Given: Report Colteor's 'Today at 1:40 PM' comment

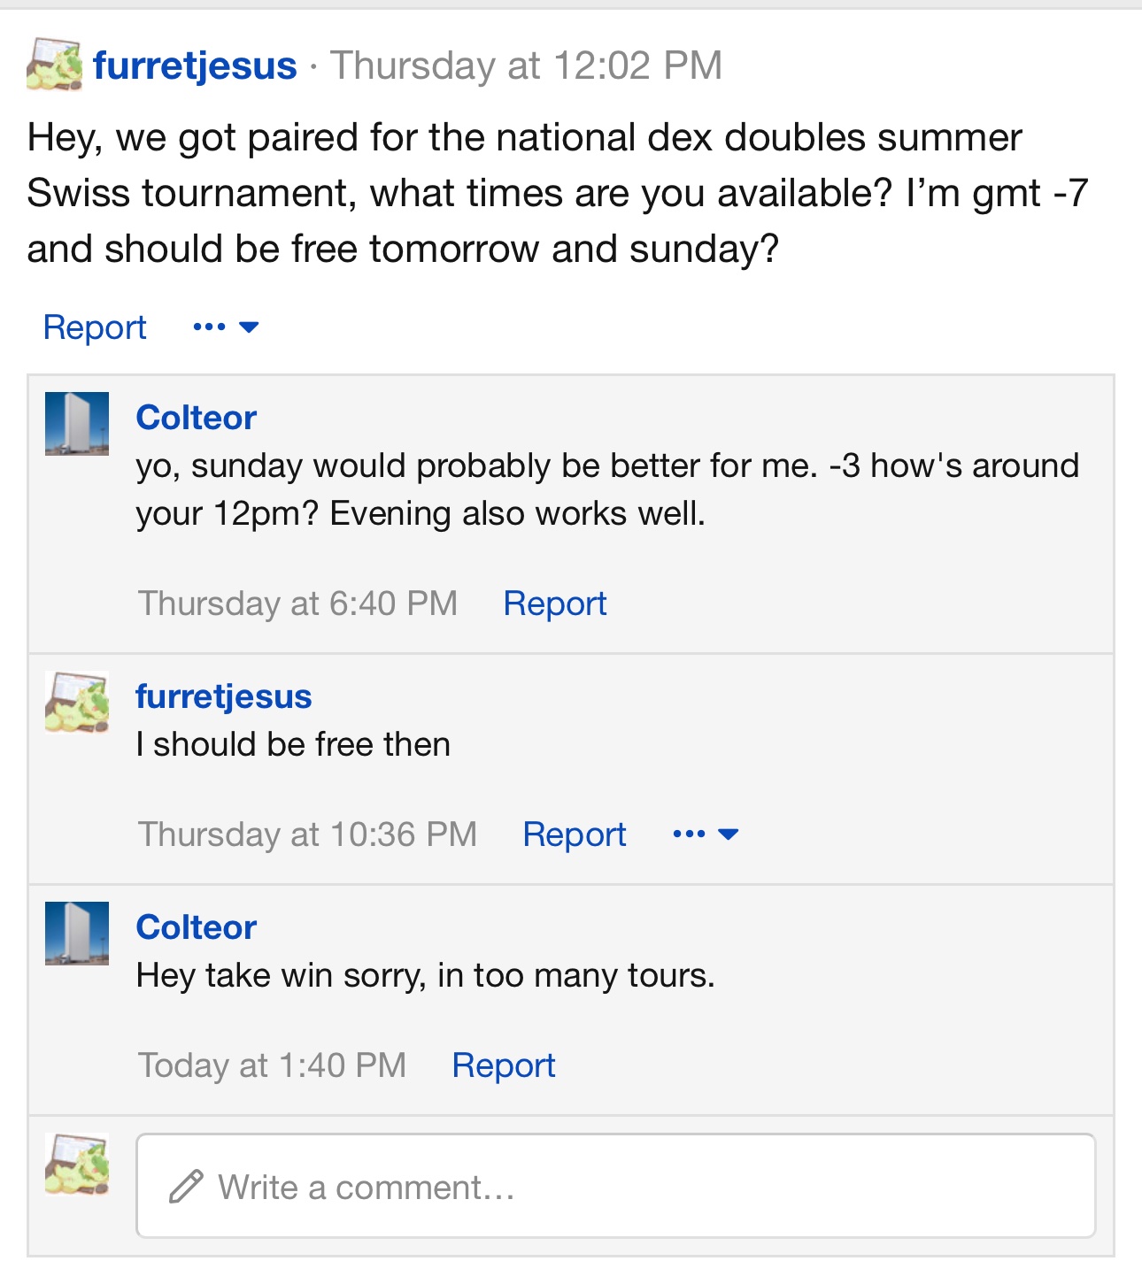Looking at the screenshot, I should [504, 1065].
